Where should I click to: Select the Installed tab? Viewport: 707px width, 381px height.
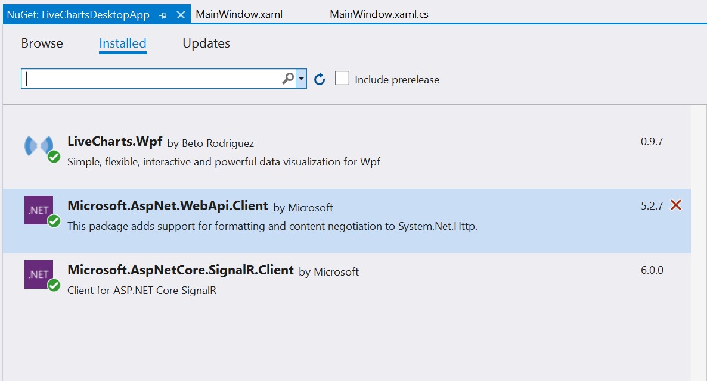pyautogui.click(x=123, y=43)
